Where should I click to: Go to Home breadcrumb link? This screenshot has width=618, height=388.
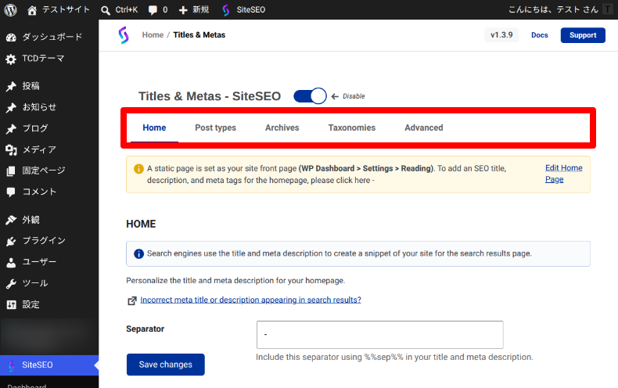coord(153,35)
